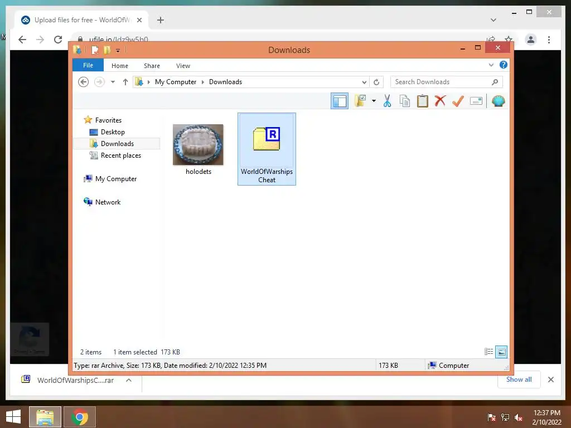The image size is (571, 428).
Task: Click the Chrome profile avatar icon
Action: coord(531,40)
